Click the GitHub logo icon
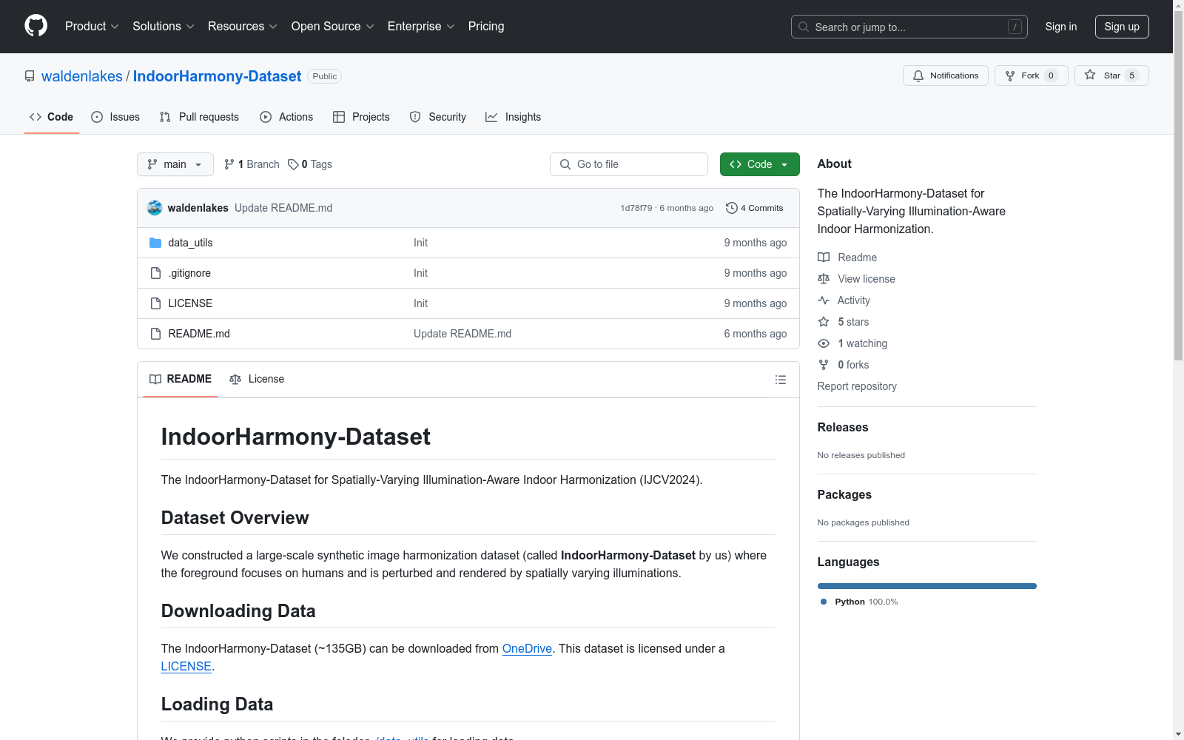The image size is (1184, 740). [36, 26]
